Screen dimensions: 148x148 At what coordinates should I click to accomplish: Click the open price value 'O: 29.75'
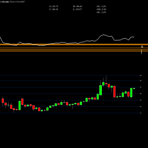pyautogui.click(x=54, y=7)
